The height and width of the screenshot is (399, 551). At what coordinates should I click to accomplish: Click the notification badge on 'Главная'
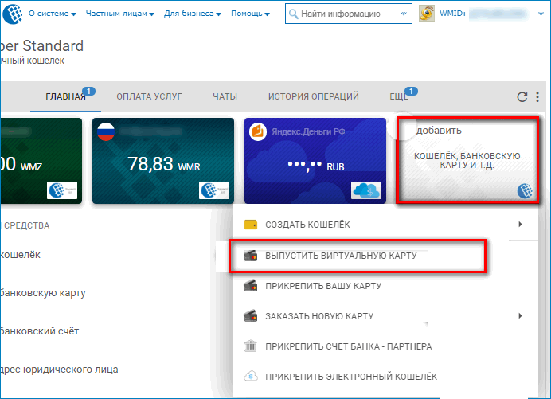[89, 92]
